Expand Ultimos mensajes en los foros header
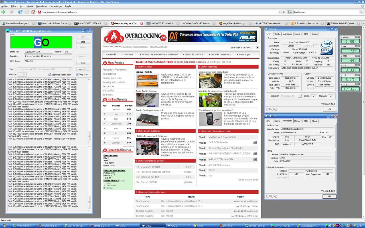 click(x=196, y=192)
